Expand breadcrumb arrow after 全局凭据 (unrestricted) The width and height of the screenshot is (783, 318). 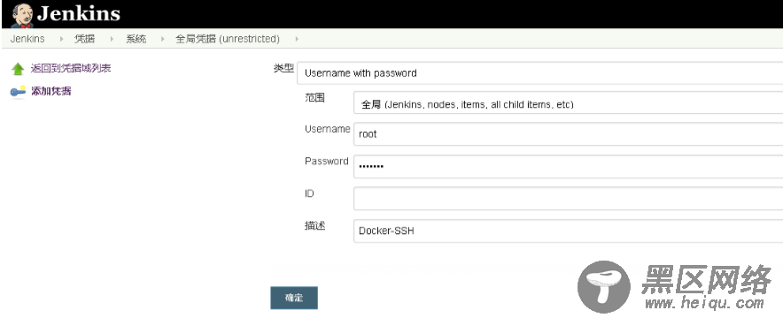297,39
